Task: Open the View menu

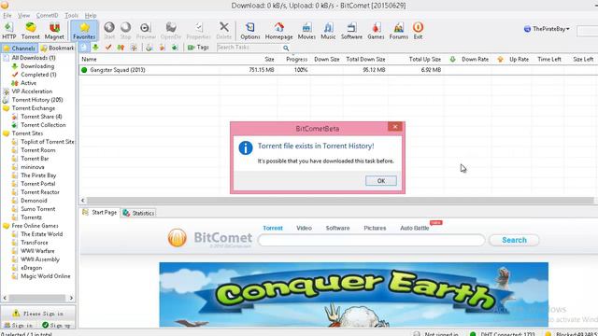Action: 23,15
